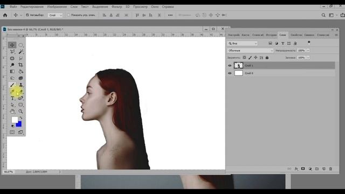Open the fill slider arrow
Viewport: 345px width, 194px height.
tap(308, 58)
